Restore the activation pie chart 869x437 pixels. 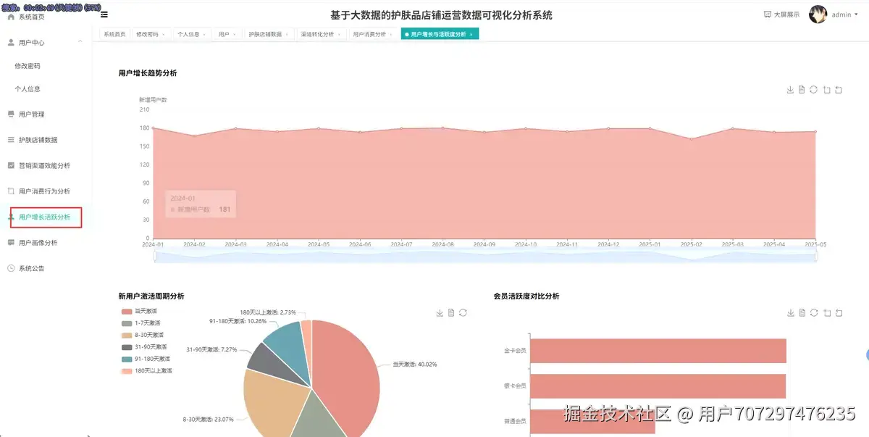coord(463,312)
